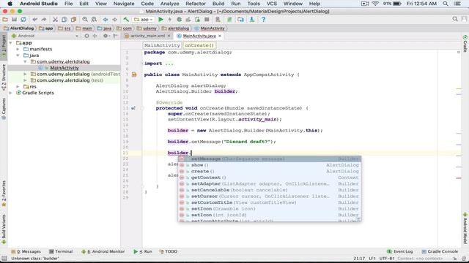Toggle the Gradle tool window tab
Screen dimensions: 469x263
click(x=465, y=44)
